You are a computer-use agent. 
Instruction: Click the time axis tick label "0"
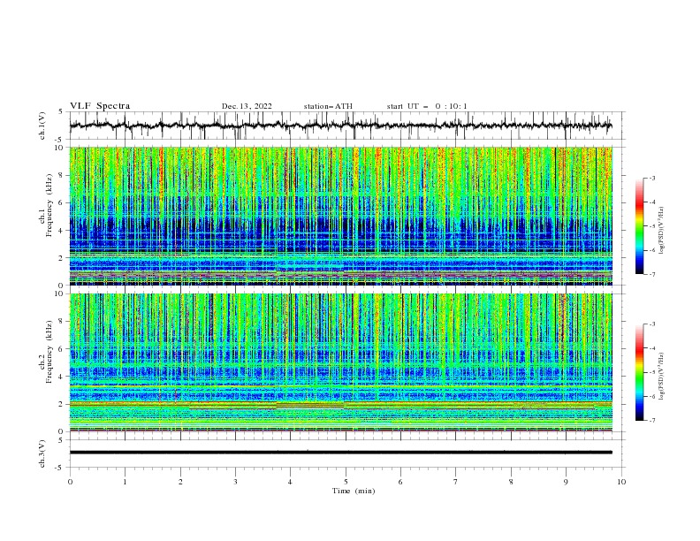(70, 482)
